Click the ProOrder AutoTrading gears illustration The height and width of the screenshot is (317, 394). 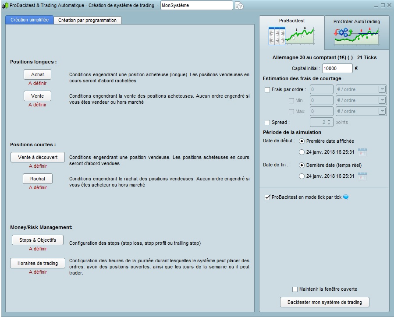click(x=356, y=36)
